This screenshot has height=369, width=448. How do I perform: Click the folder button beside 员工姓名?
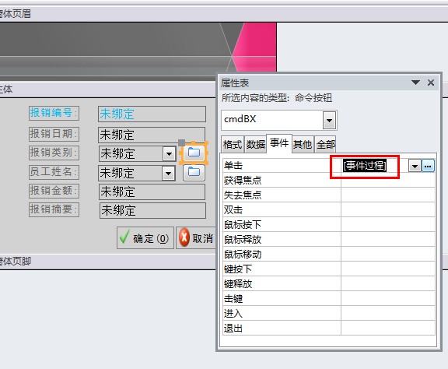194,172
